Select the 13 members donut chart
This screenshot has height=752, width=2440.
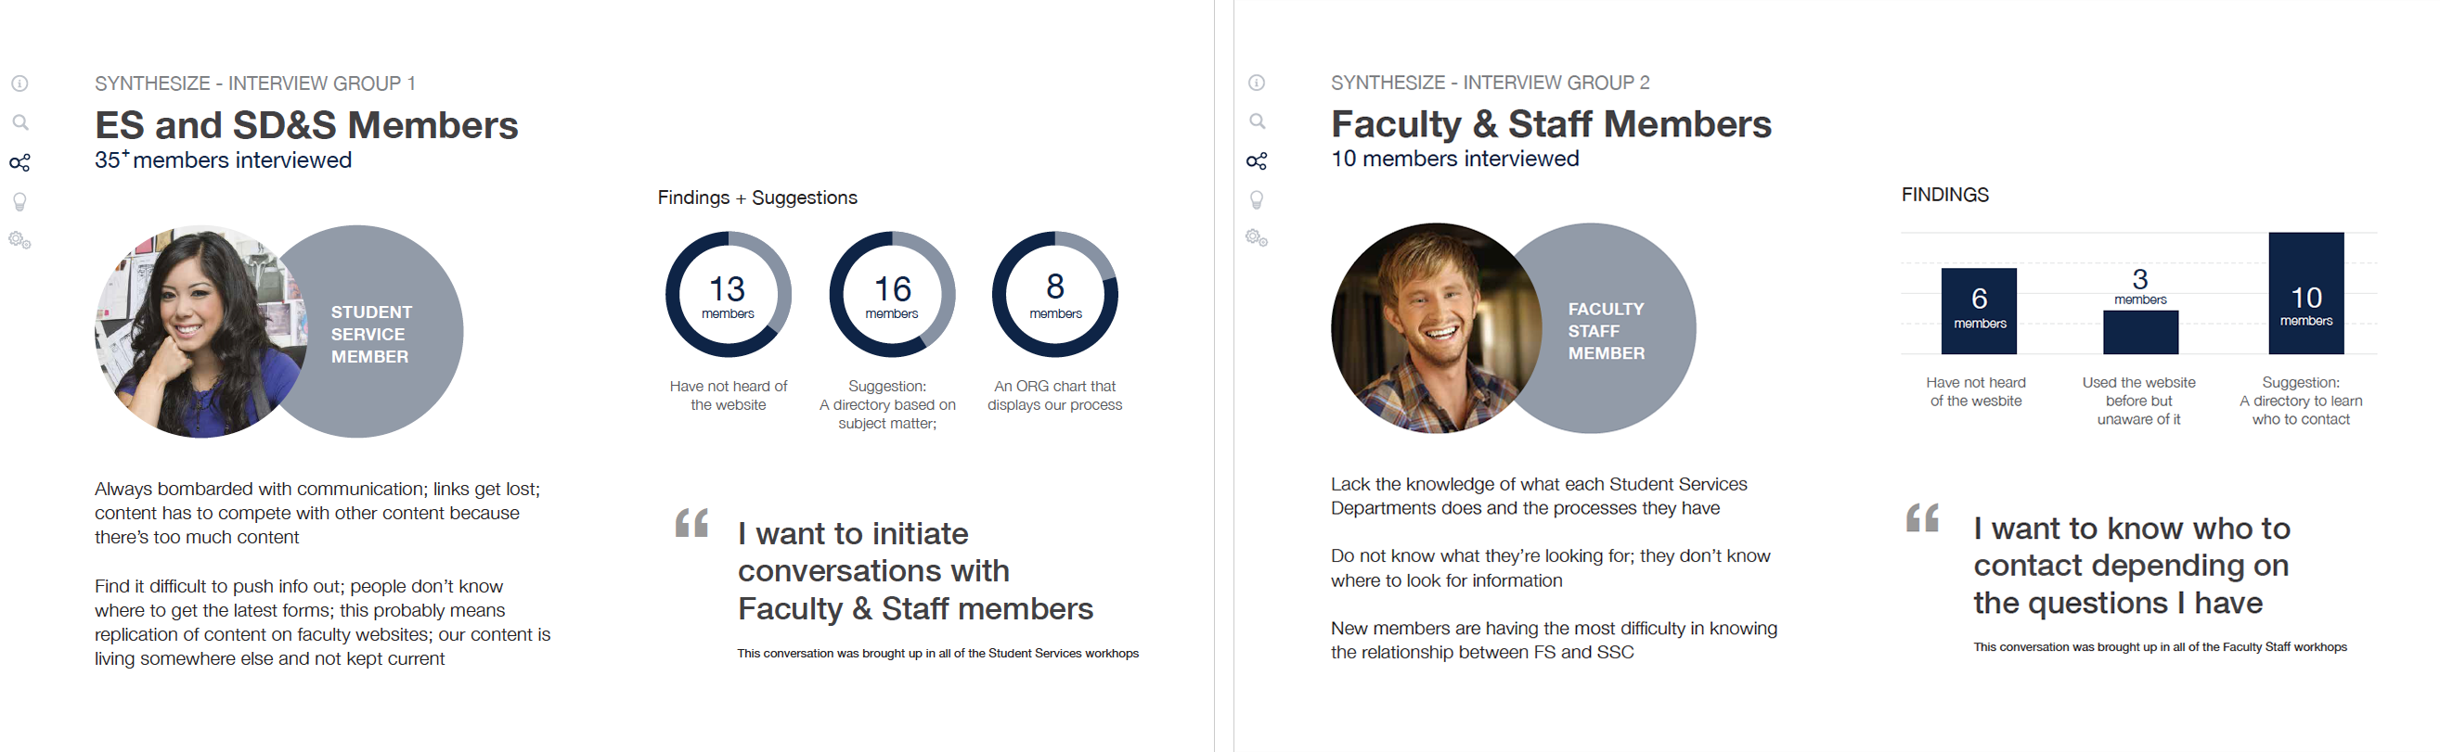click(729, 294)
